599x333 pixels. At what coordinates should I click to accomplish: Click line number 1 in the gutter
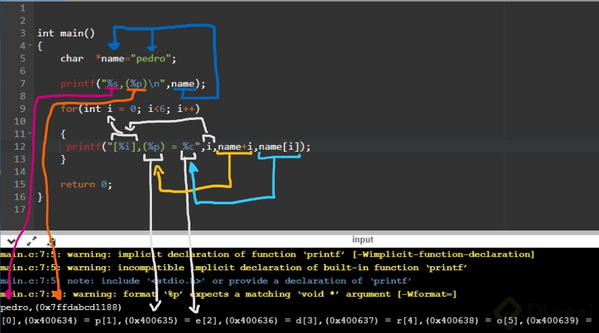click(22, 8)
